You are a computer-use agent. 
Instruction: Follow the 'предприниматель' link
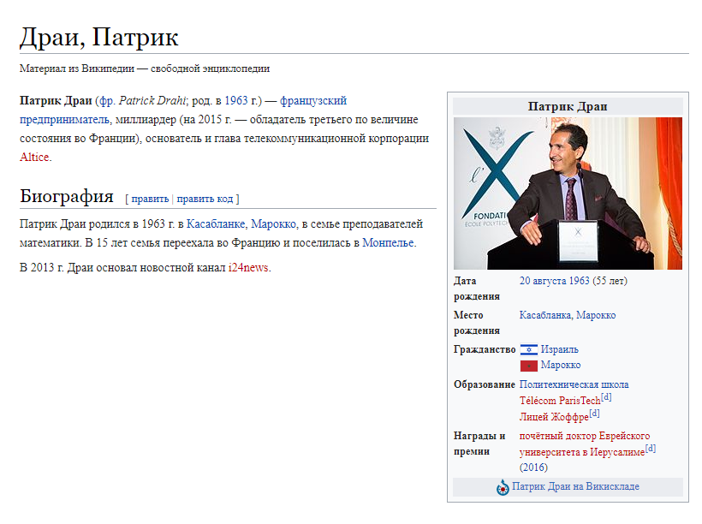tap(64, 120)
